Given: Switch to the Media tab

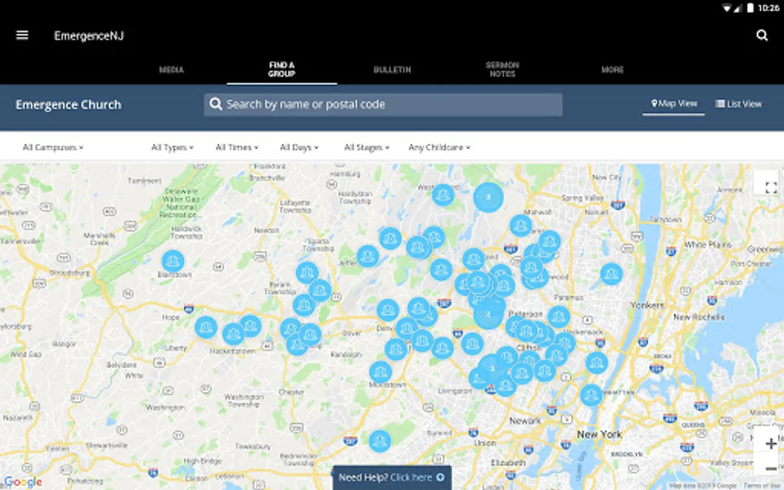Looking at the screenshot, I should click(x=171, y=70).
